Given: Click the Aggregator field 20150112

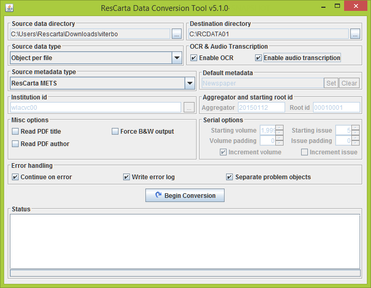Looking at the screenshot, I should click(x=261, y=108).
